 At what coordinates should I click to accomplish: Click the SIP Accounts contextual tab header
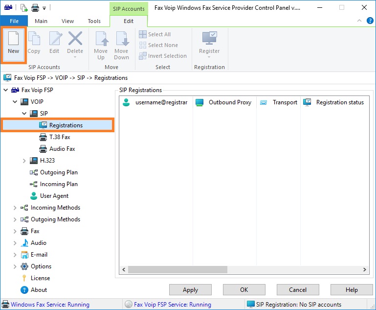point(129,9)
